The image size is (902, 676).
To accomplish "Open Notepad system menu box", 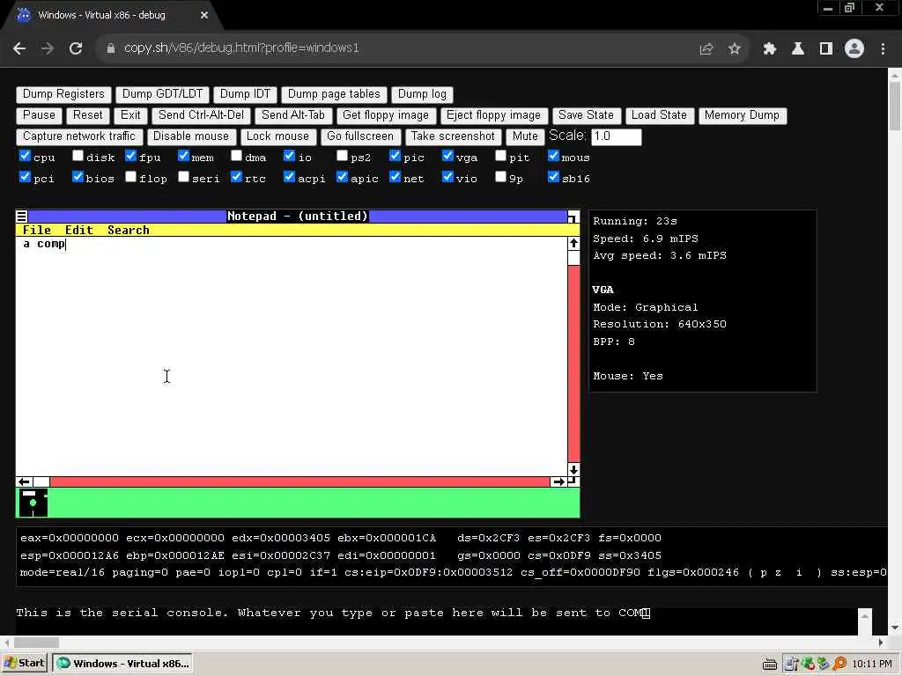I will tap(21, 217).
